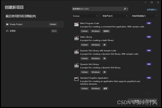This screenshot has width=162, height=108.
Task: Click the Static Library template icon
Action: (76, 38)
